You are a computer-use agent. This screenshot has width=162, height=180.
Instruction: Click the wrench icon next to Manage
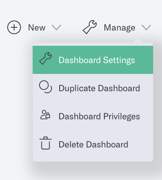90,27
